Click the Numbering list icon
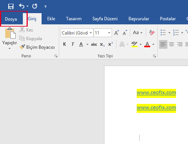Screen dimensions: 188x144 point(176,33)
